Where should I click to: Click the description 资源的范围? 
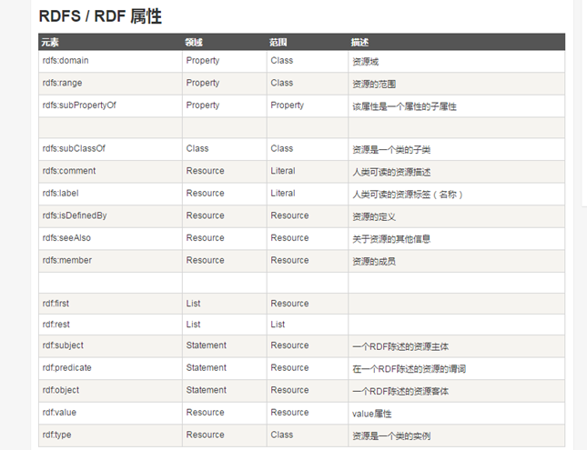coord(374,85)
